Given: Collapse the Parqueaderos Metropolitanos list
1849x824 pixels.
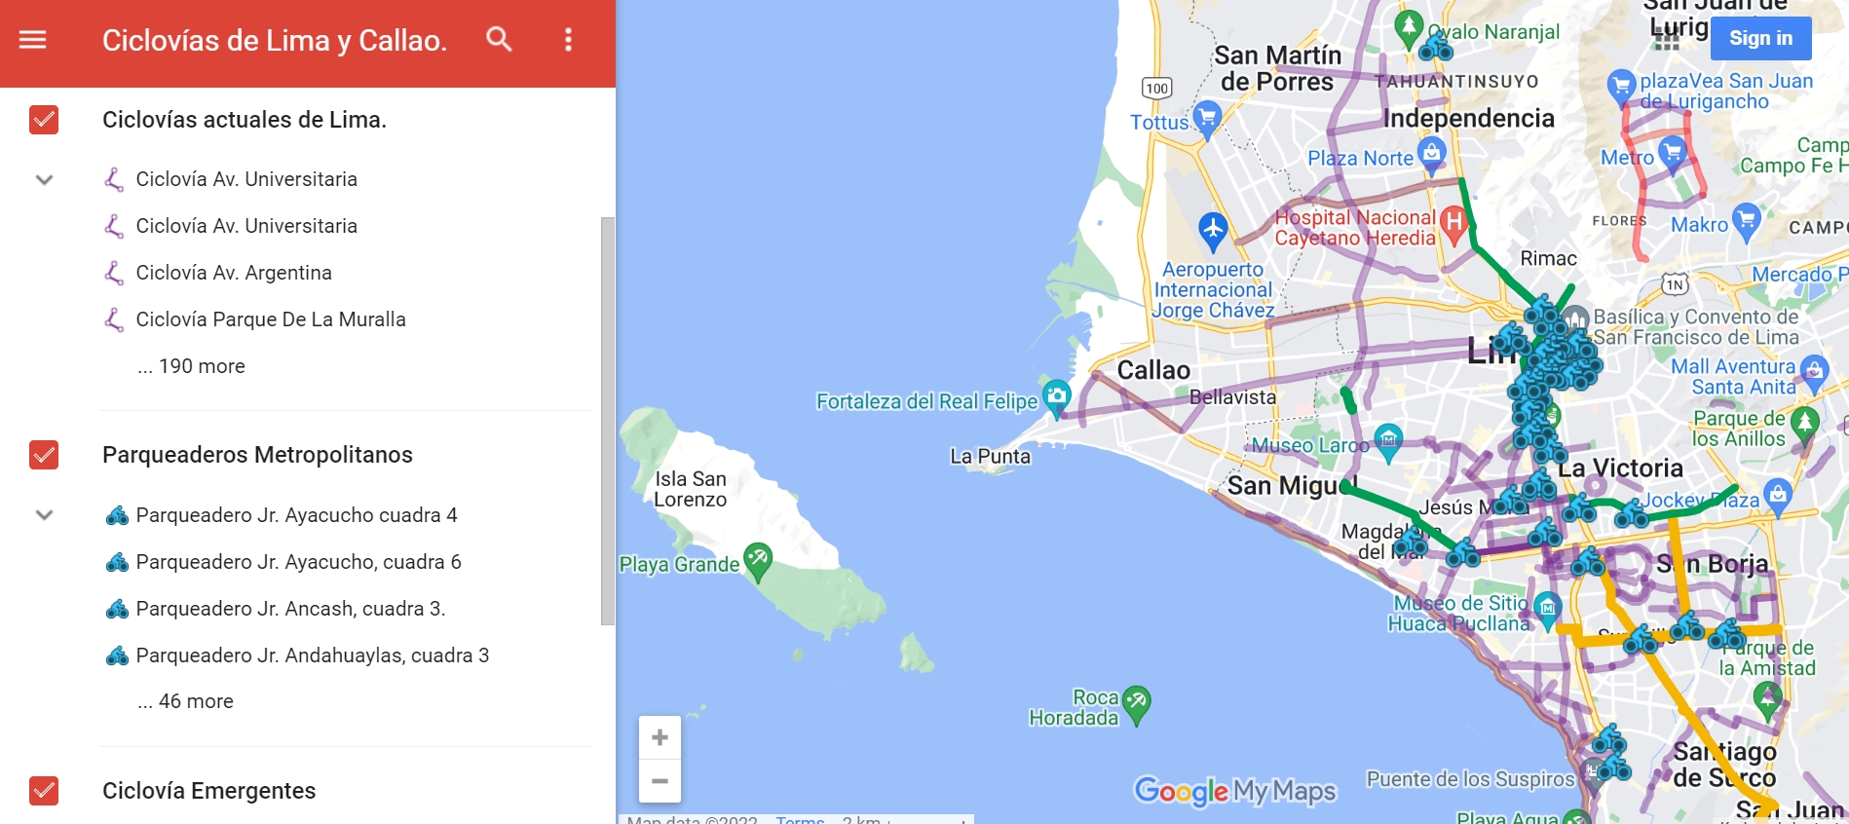Looking at the screenshot, I should (x=44, y=515).
